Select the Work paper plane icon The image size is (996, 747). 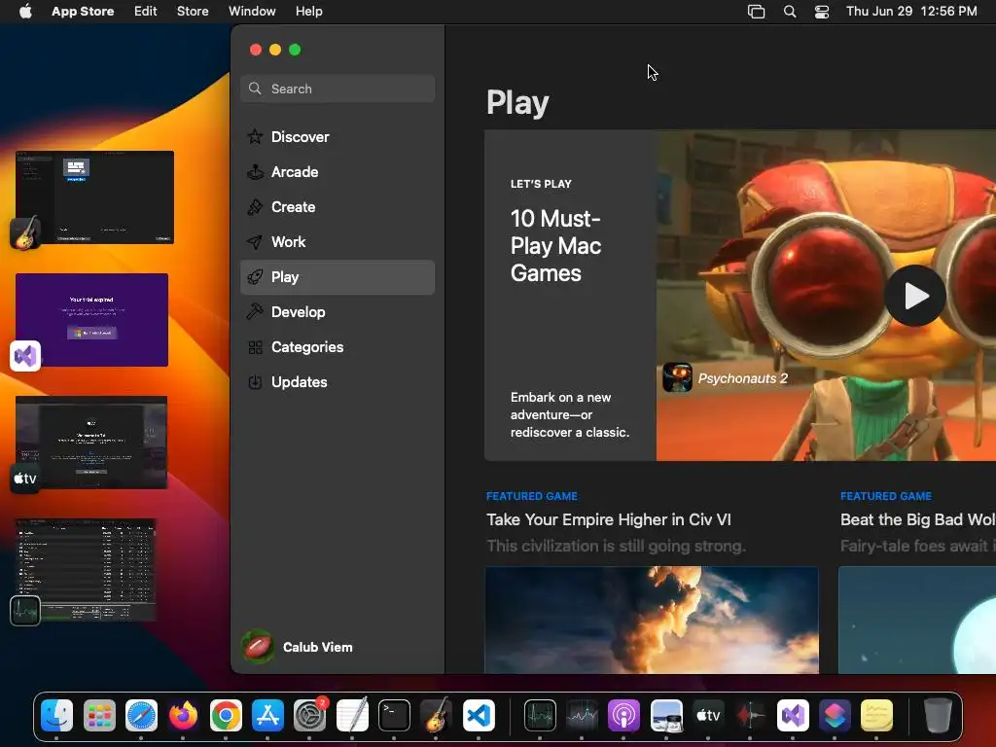point(255,241)
